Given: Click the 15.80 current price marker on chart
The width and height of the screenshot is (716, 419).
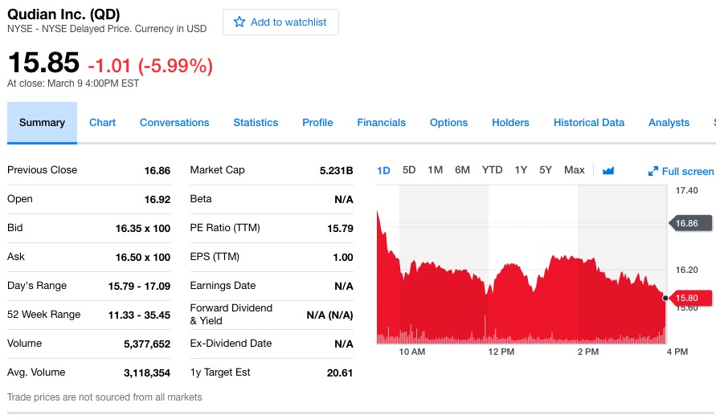Looking at the screenshot, I should [689, 298].
